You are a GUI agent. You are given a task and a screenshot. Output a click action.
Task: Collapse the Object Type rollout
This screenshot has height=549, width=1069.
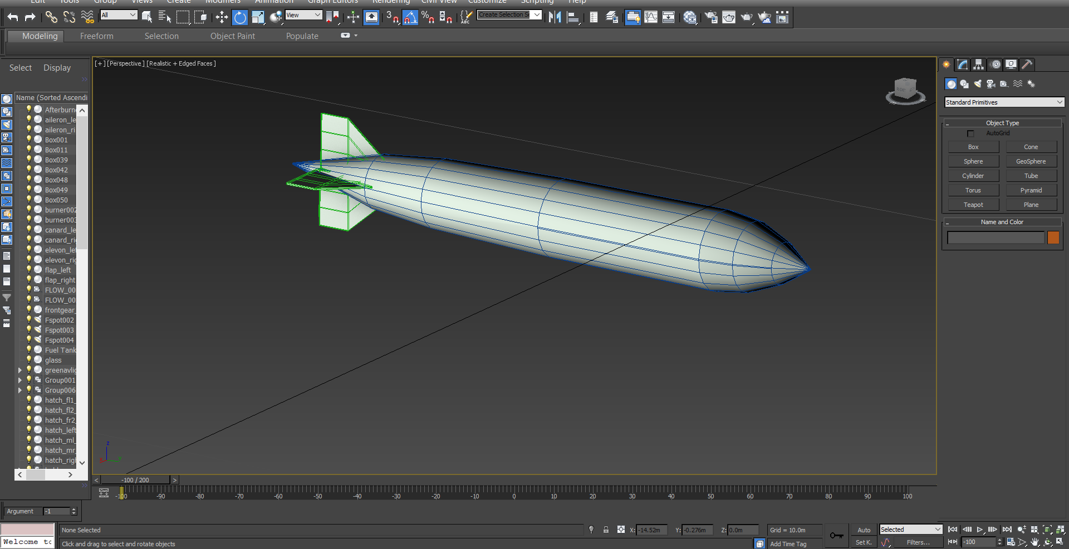click(1002, 123)
